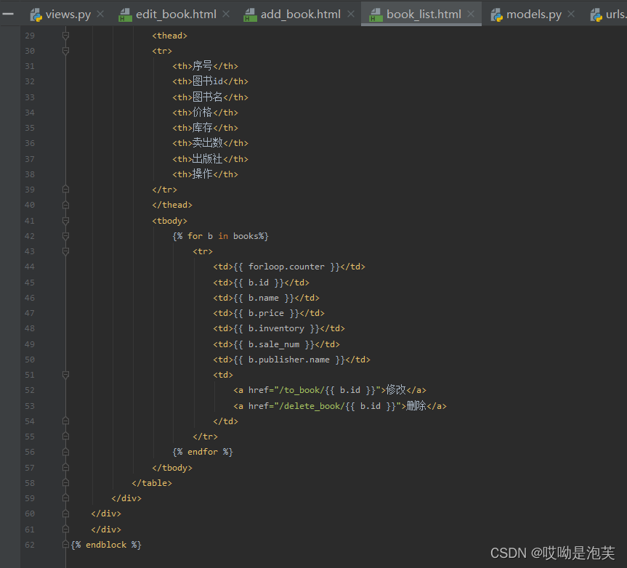This screenshot has height=568, width=627.
Task: Collapse the td block on line 51
Action: 65,375
